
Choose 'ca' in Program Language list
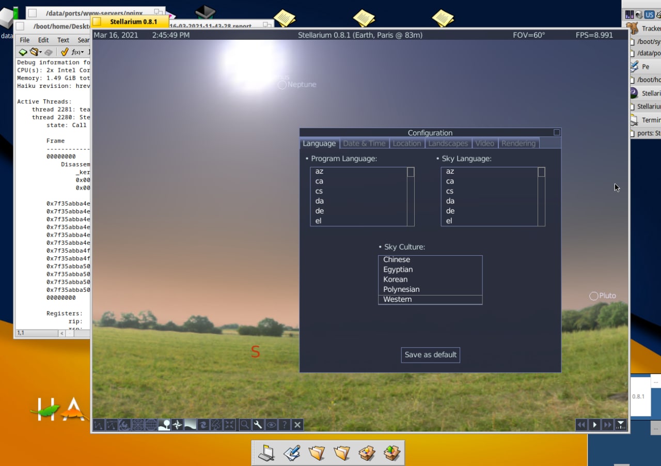(x=358, y=181)
